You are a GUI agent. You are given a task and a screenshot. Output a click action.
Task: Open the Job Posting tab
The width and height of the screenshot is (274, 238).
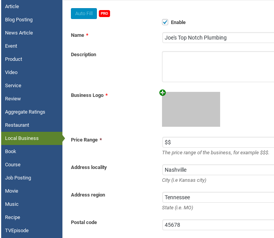(32, 178)
